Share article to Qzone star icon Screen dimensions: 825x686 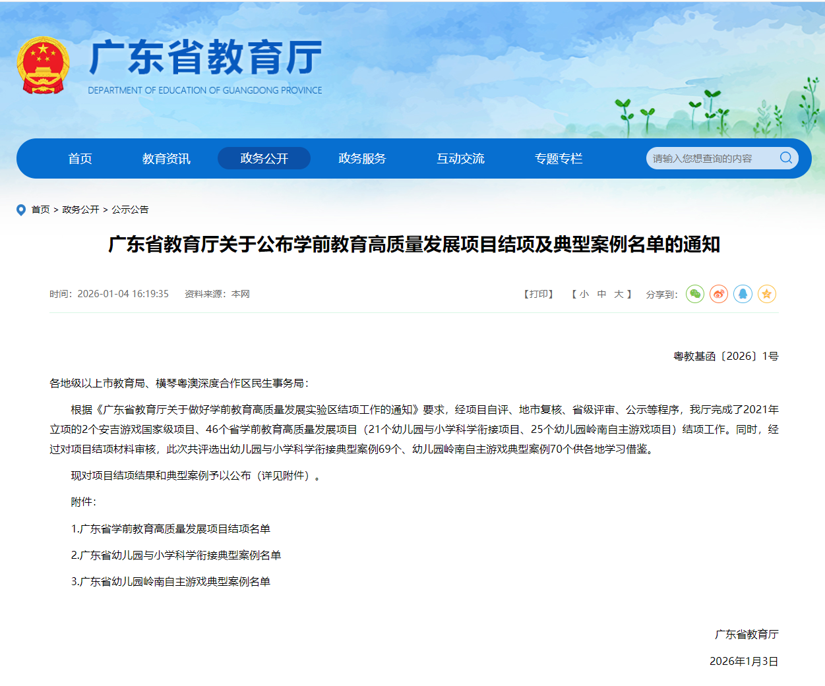pyautogui.click(x=766, y=294)
